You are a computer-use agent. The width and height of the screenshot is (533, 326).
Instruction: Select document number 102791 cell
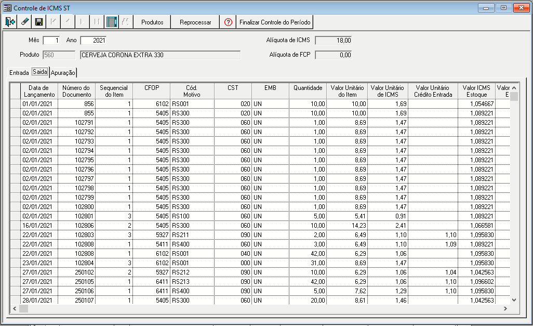click(x=76, y=123)
